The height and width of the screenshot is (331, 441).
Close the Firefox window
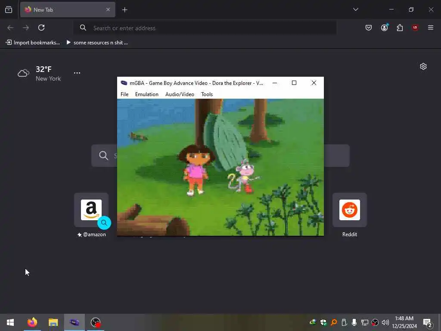pyautogui.click(x=431, y=9)
